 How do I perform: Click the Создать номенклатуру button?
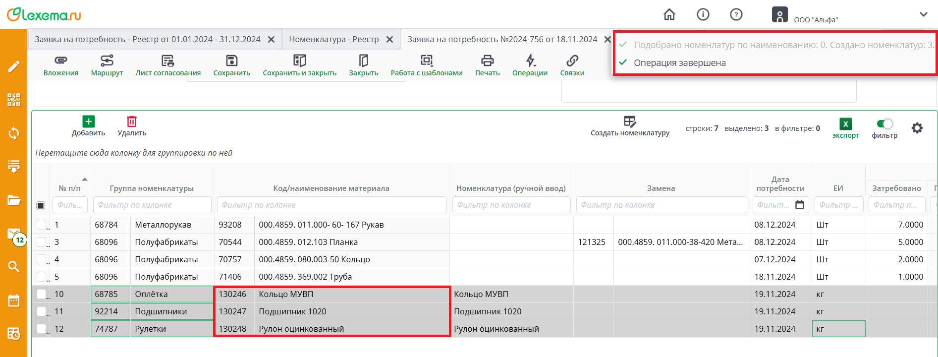pyautogui.click(x=629, y=126)
